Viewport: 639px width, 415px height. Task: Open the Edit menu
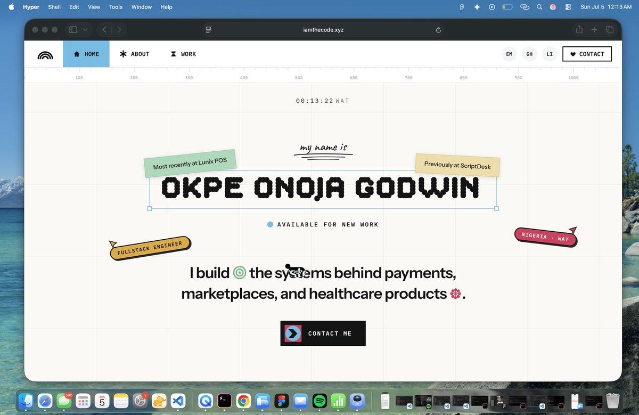click(74, 7)
